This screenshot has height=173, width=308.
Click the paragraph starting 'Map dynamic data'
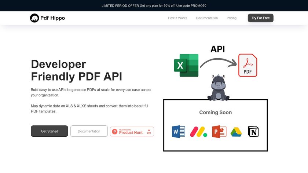tap(89, 108)
